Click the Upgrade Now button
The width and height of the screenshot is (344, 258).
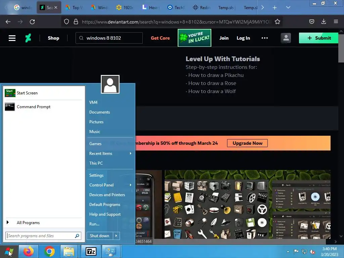click(248, 143)
